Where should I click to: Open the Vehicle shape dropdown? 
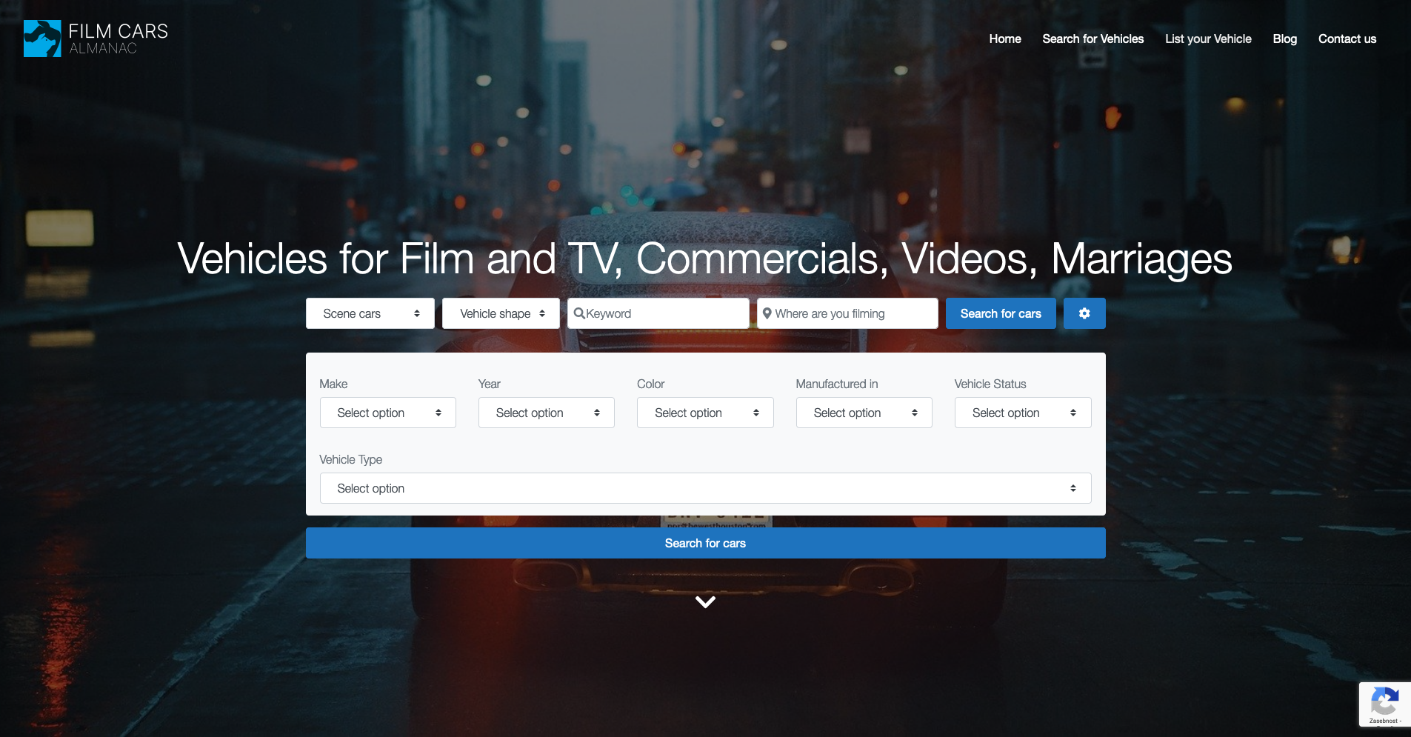501,313
